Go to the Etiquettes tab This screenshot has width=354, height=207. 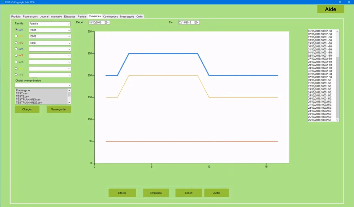[x=70, y=16]
